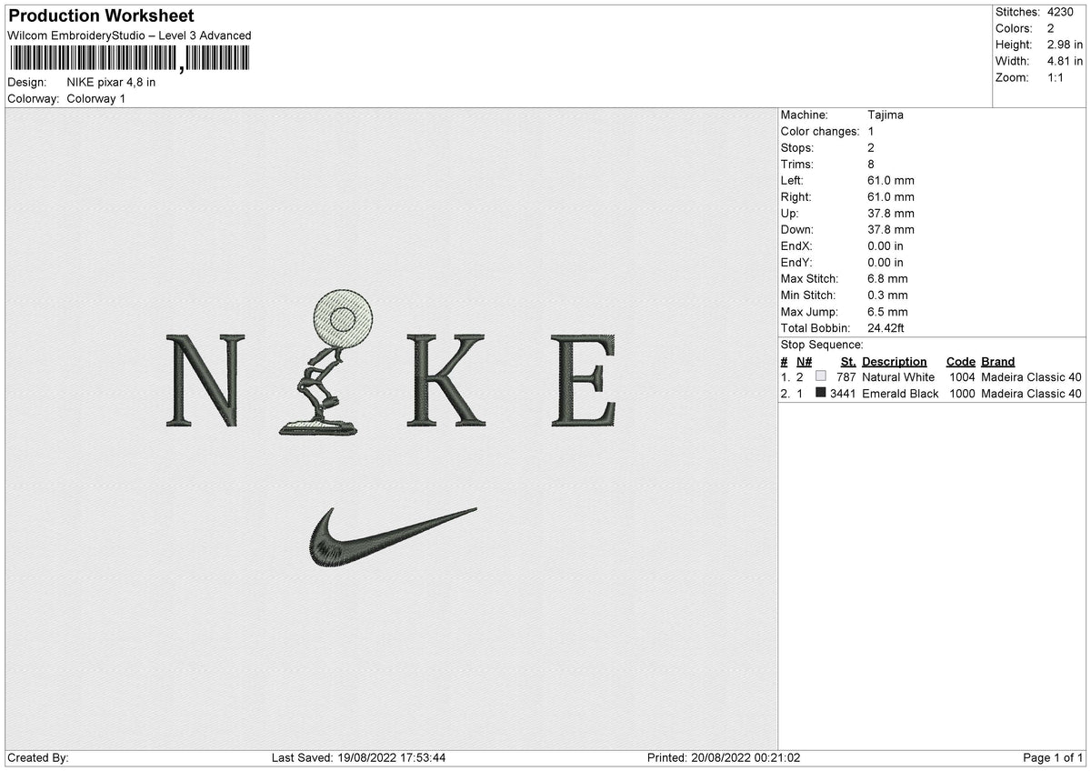Click the Nike swoosh embroidery
Image resolution: width=1091 pixels, height=771 pixels.
tap(393, 538)
